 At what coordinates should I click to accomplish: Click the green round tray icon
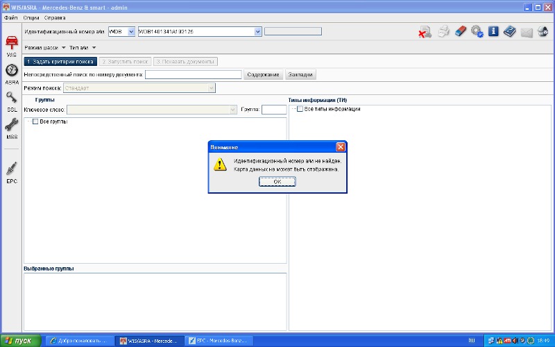pos(531,341)
